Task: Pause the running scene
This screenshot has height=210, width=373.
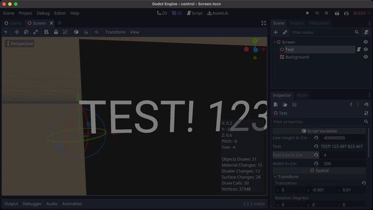Action: coord(317,13)
